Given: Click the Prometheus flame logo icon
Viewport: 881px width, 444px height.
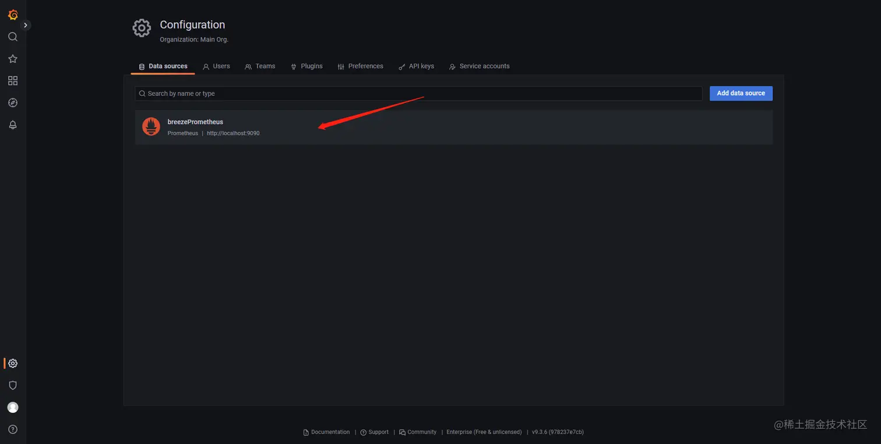Looking at the screenshot, I should click(x=151, y=127).
